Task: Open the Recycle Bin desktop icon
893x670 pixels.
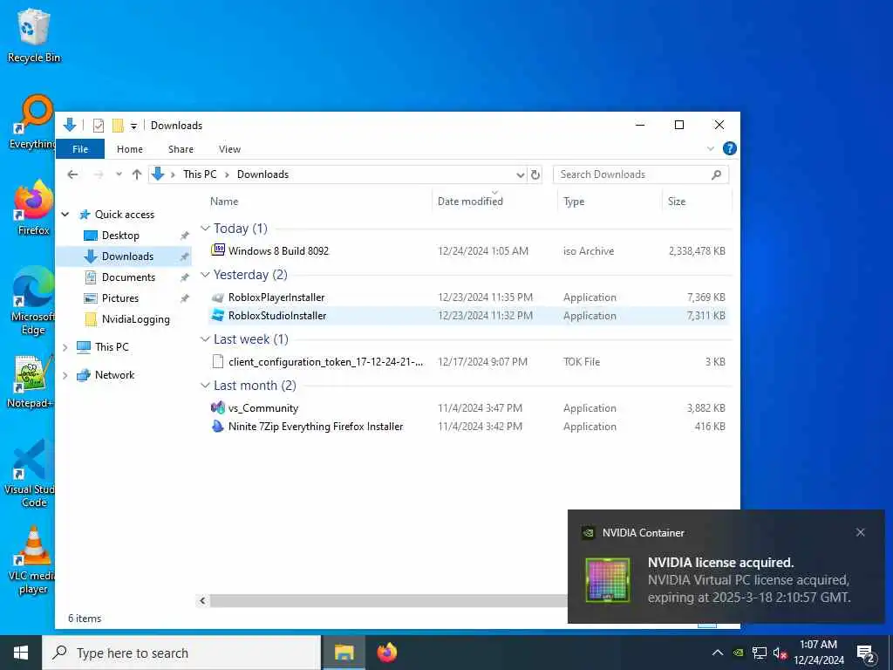Action: [x=34, y=35]
